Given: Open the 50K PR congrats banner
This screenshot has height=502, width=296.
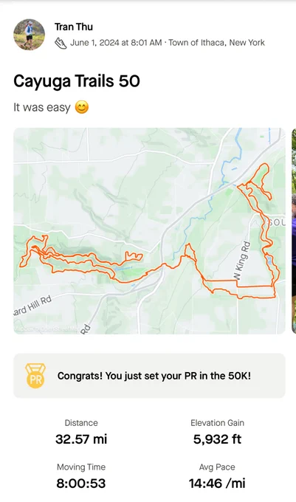Looking at the screenshot, I should 149,376.
